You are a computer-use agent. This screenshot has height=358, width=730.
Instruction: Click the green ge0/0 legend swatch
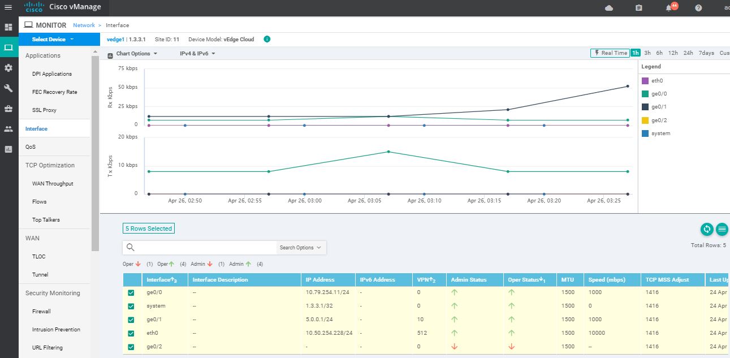tap(645, 94)
